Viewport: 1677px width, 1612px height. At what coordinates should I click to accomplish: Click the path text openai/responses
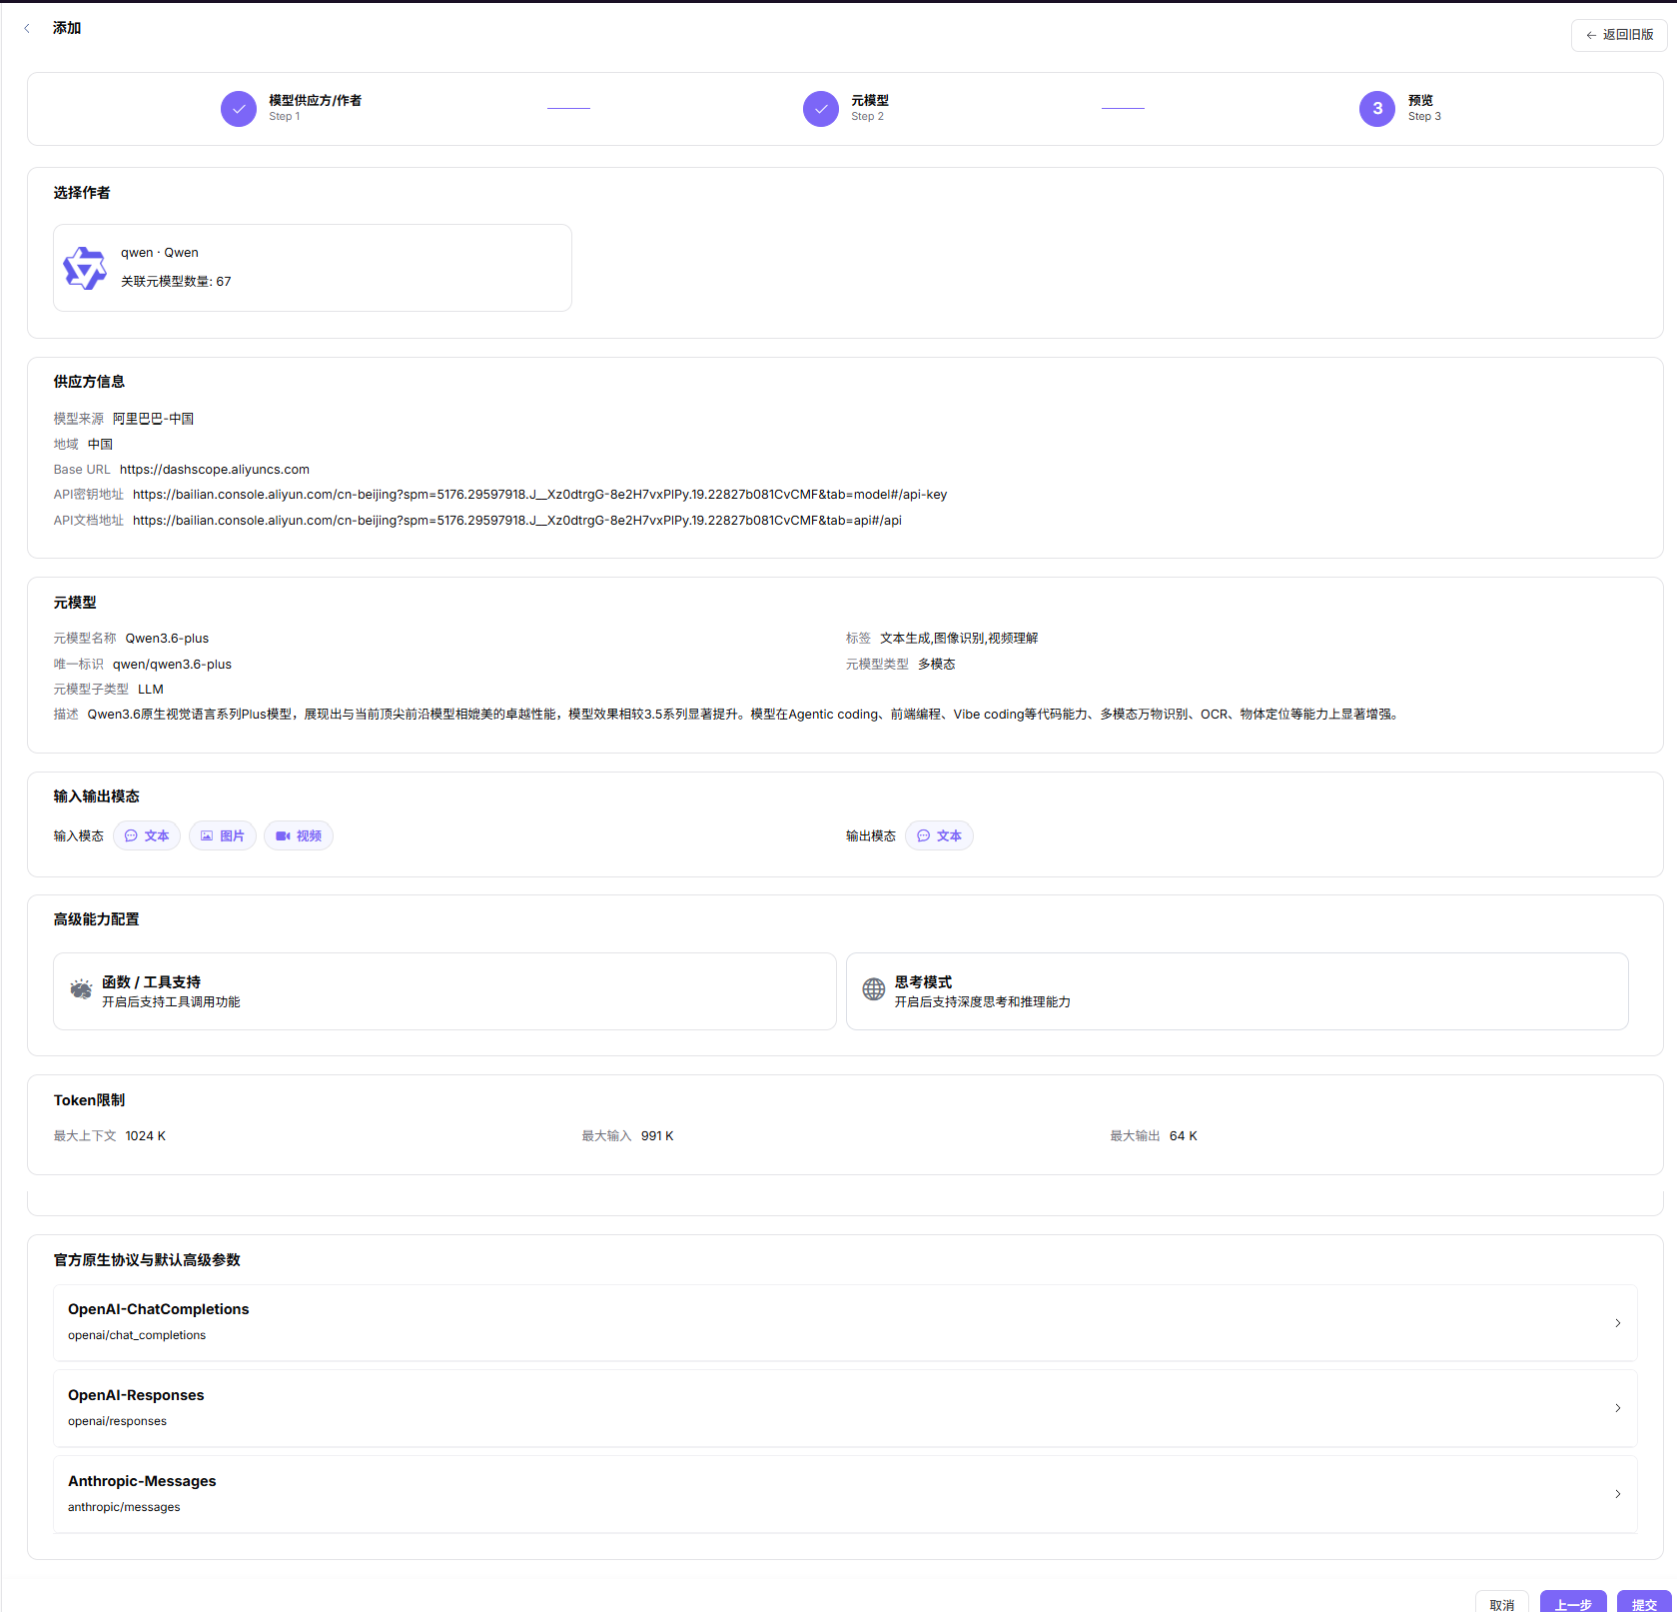point(117,1421)
